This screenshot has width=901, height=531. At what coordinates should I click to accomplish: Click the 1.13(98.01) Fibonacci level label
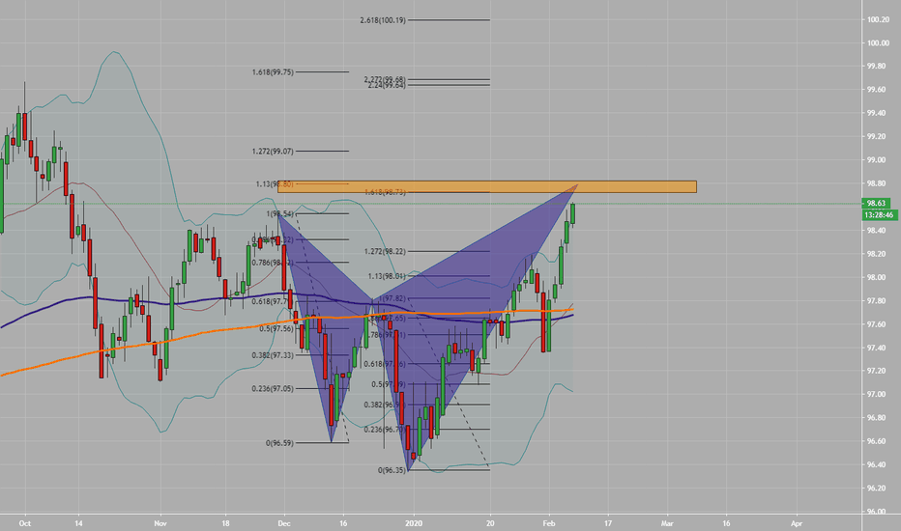pyautogui.click(x=387, y=276)
